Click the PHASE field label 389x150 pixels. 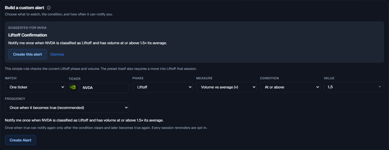[x=138, y=78]
